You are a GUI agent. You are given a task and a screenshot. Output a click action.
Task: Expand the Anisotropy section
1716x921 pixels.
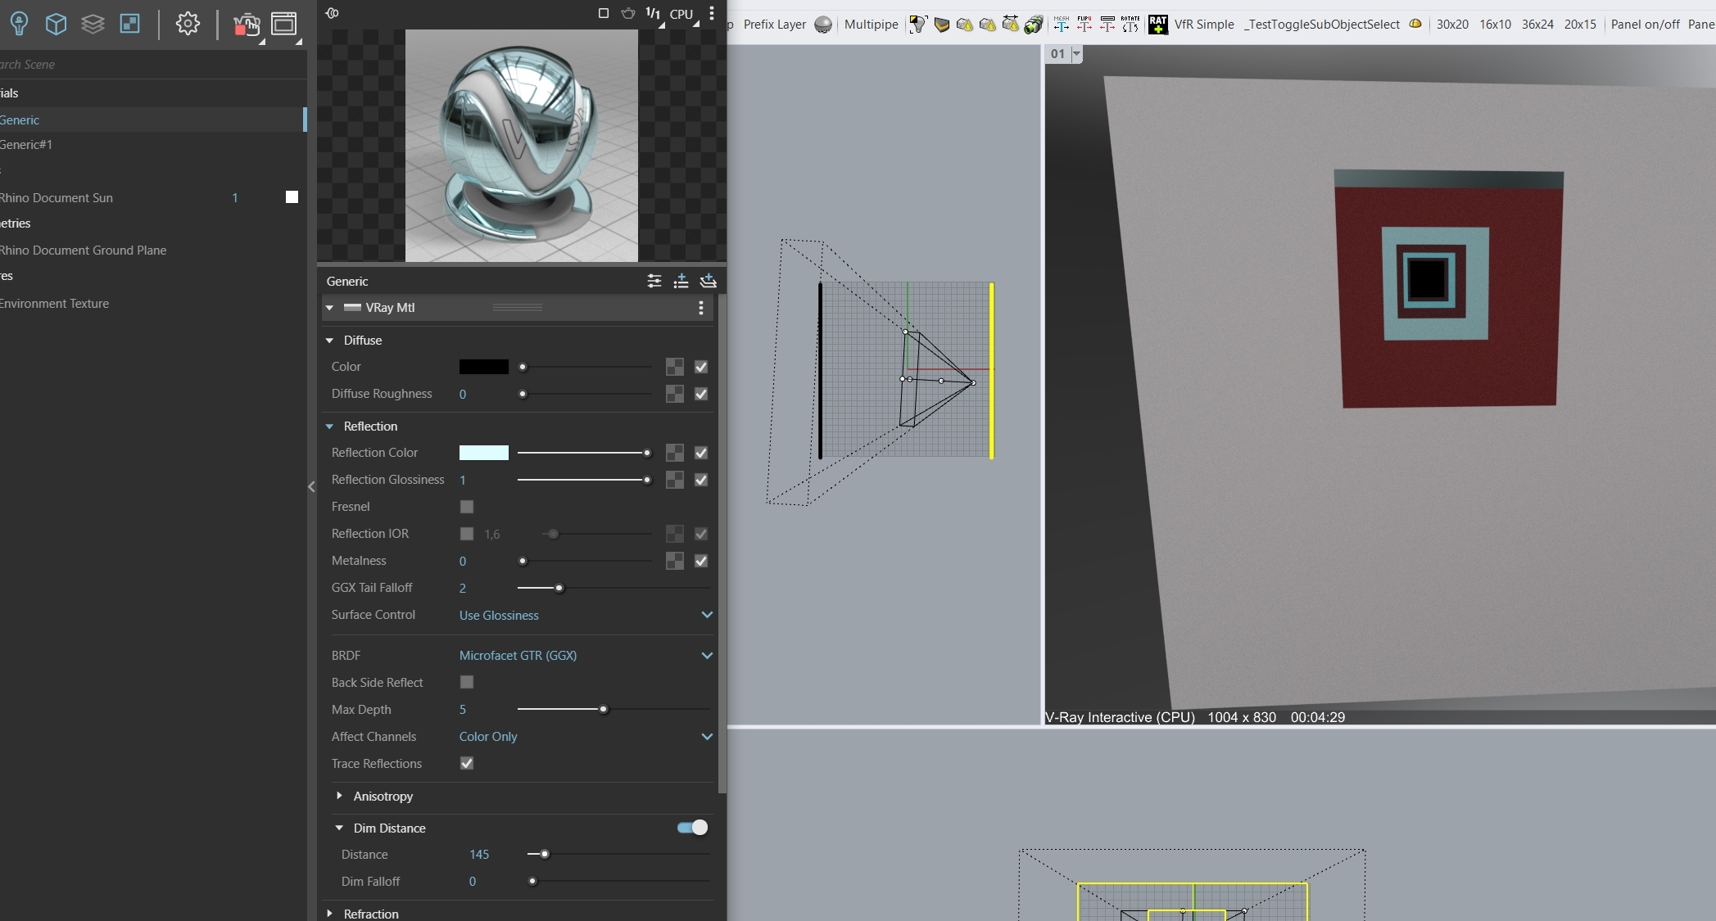[x=339, y=796]
